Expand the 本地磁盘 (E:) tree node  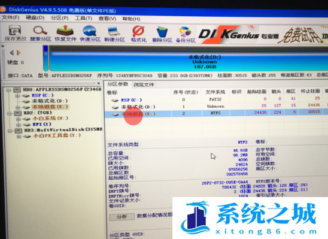[x=18, y=108]
